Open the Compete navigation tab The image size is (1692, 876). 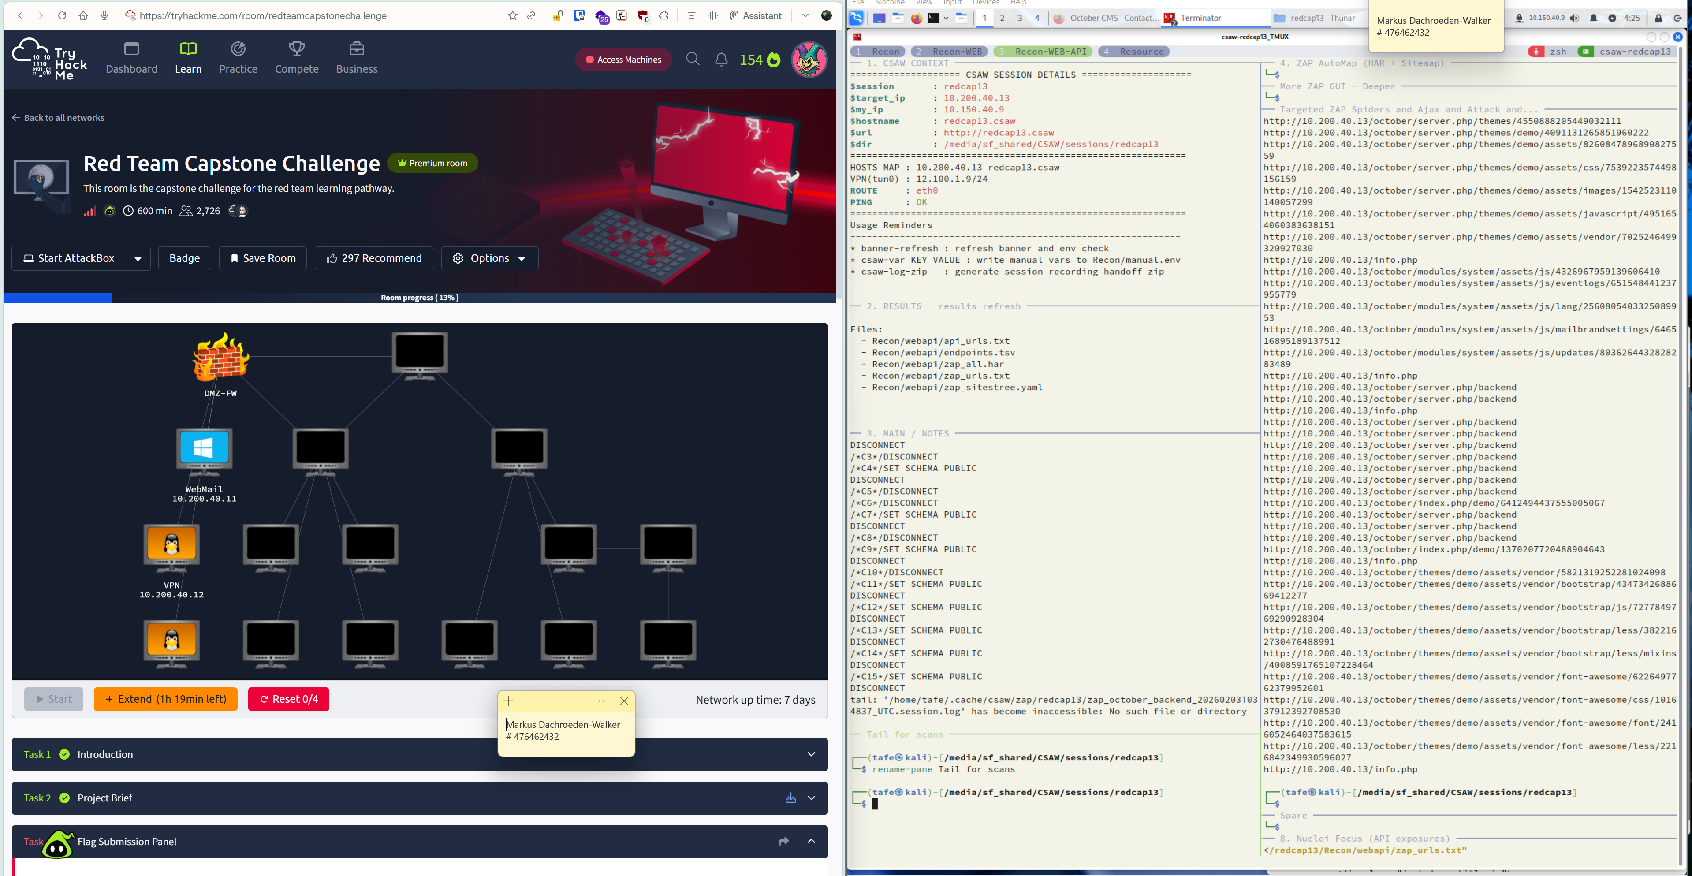296,58
